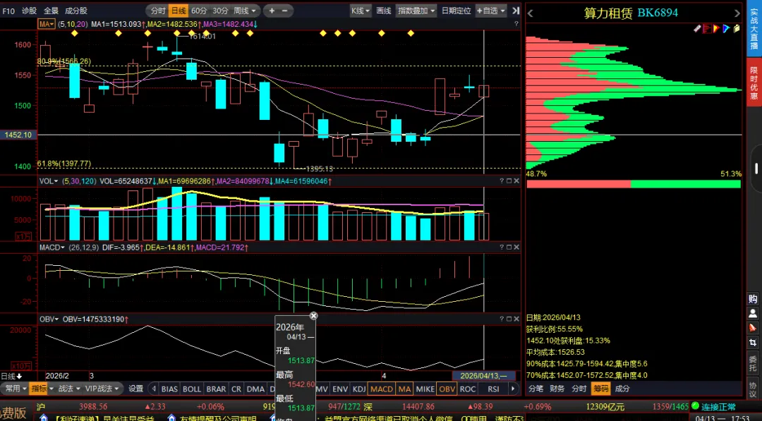The width and height of the screenshot is (762, 421).
Task: Click the yellow folder icon in chip panel
Action: 736,29
